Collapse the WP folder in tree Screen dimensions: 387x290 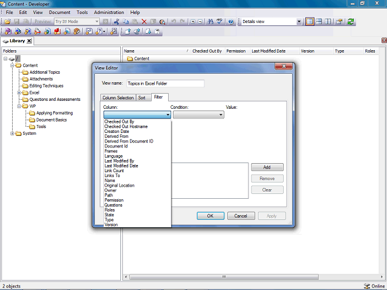(x=19, y=106)
